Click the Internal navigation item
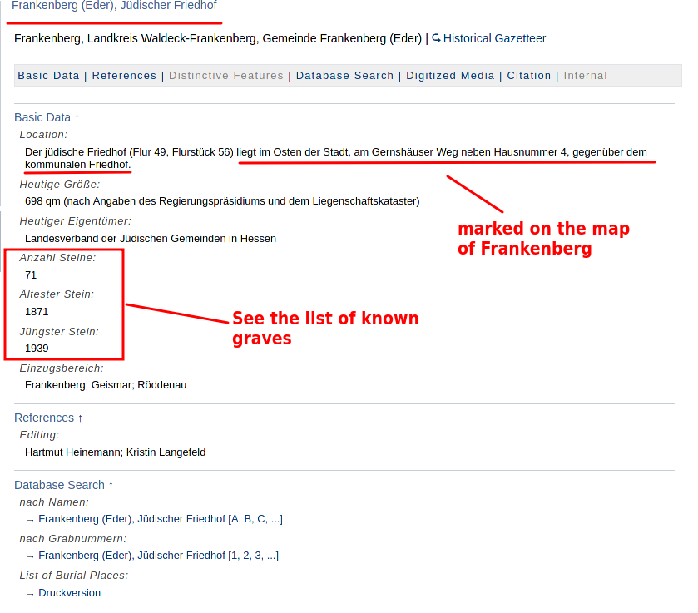Image resolution: width=698 pixels, height=613 pixels. point(586,76)
